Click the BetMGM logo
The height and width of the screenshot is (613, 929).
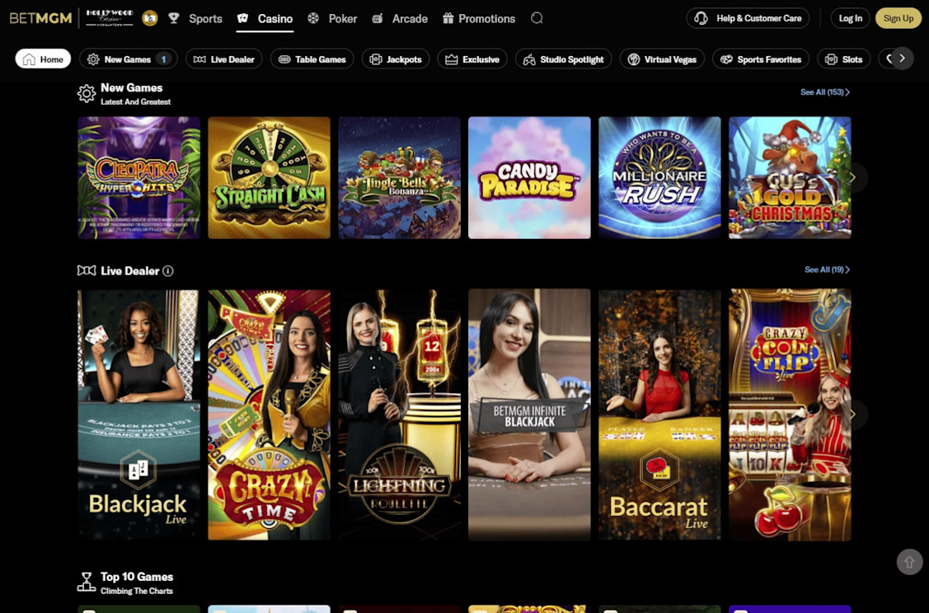pyautogui.click(x=41, y=18)
